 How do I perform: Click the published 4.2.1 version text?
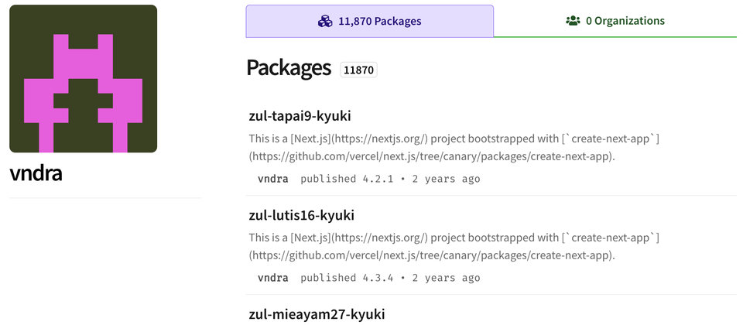coord(347,179)
